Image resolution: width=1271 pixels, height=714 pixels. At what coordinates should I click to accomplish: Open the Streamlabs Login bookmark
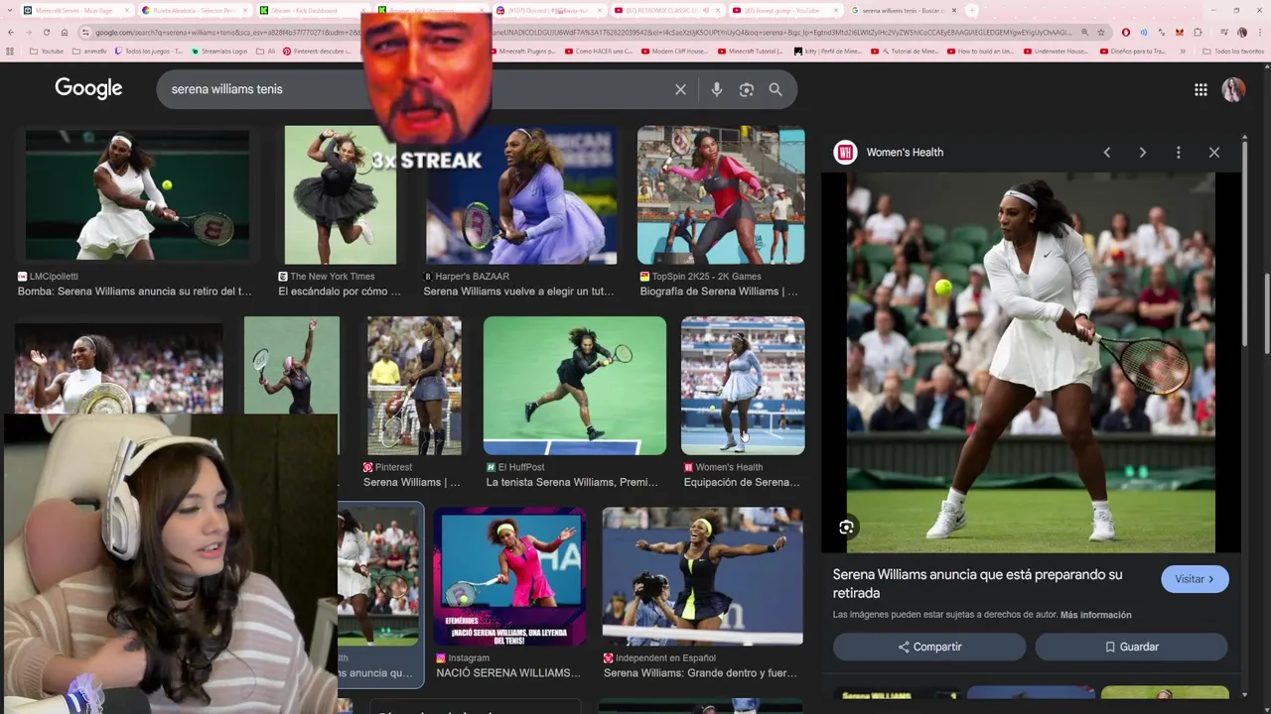[x=219, y=51]
